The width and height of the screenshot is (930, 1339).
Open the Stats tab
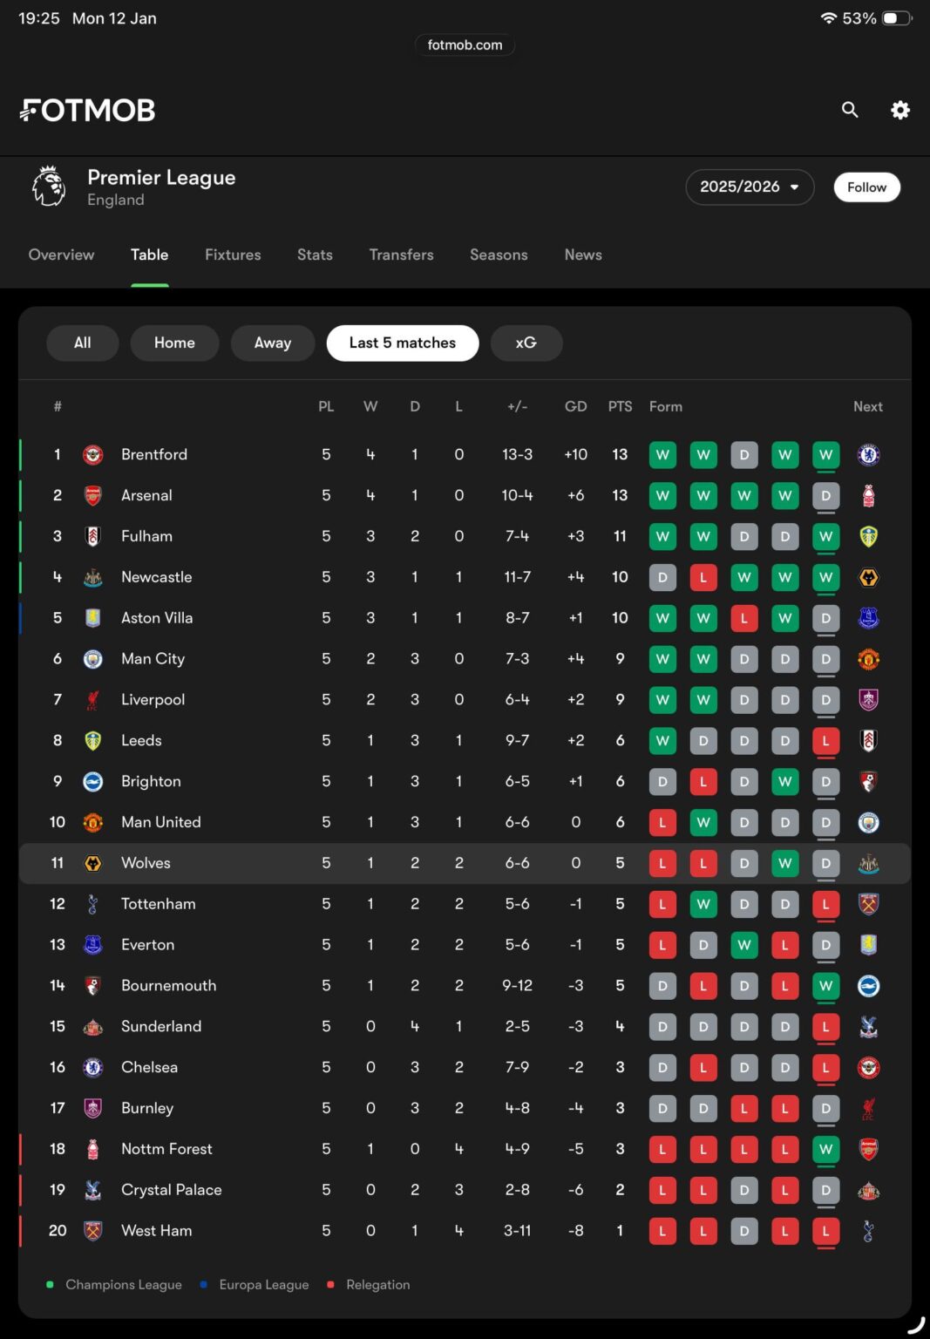tap(314, 255)
